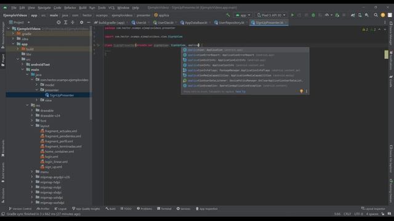Open the app run configuration dropdown

tap(243, 15)
